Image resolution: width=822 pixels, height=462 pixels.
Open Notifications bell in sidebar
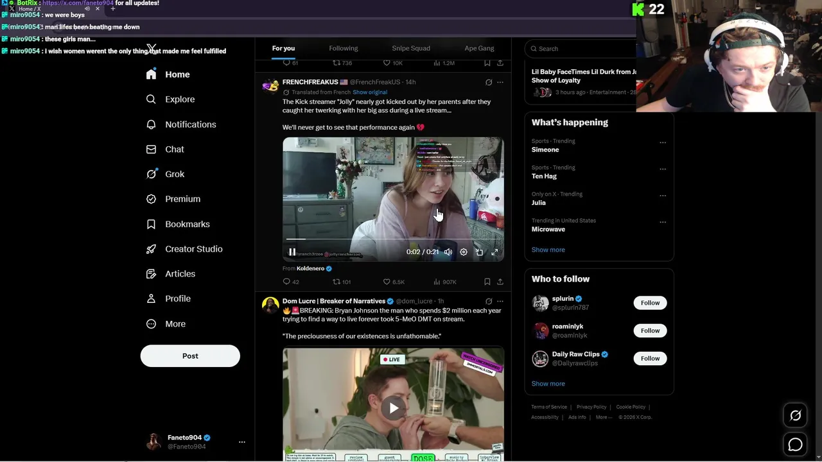click(151, 124)
